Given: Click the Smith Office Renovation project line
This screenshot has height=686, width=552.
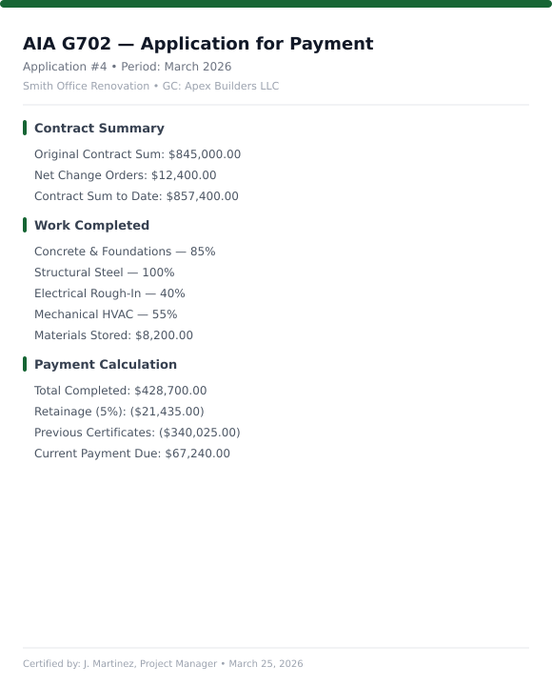Looking at the screenshot, I should pos(150,86).
